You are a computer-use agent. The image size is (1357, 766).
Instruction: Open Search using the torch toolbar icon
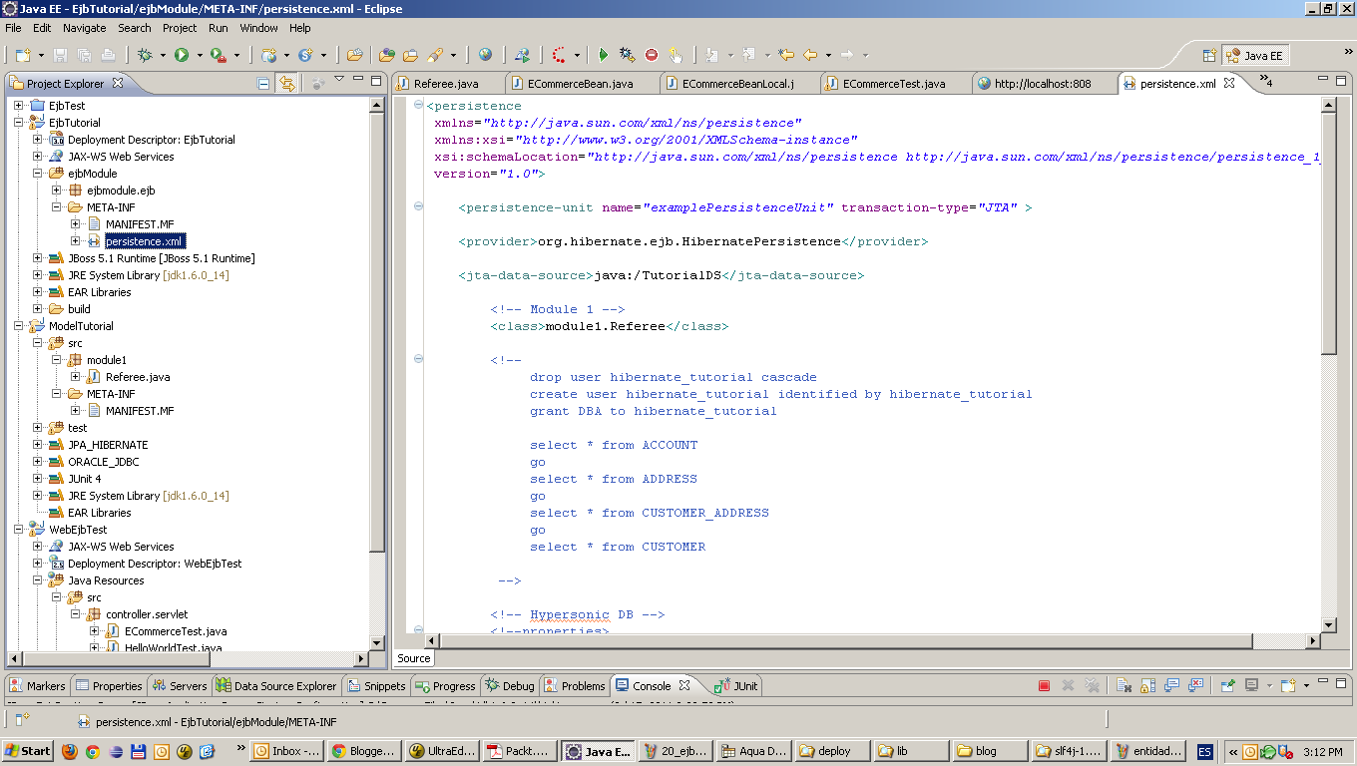[x=435, y=55]
